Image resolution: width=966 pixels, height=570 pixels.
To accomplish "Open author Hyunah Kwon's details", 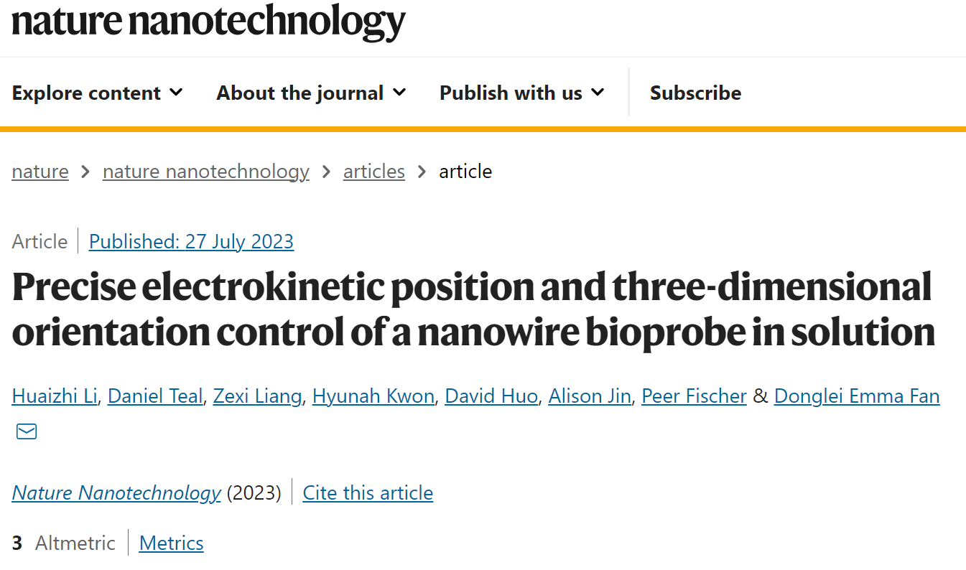I will tap(373, 396).
